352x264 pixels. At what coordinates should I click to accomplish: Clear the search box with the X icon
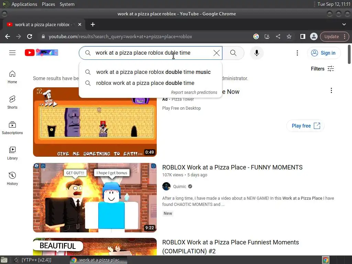[217, 53]
